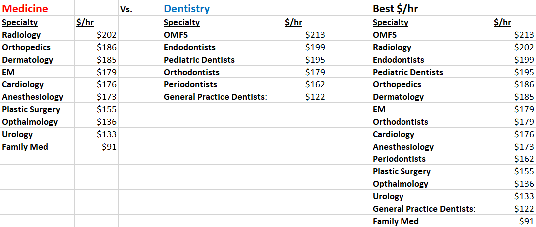Select the Vs. cell
The image size is (536, 227).
(126, 9)
